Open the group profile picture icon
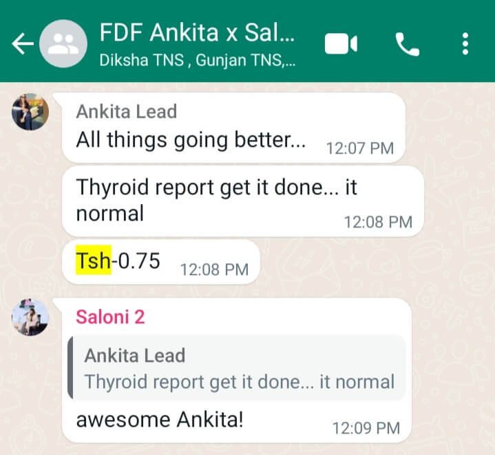Viewport: 495px width, 455px height. 63,43
